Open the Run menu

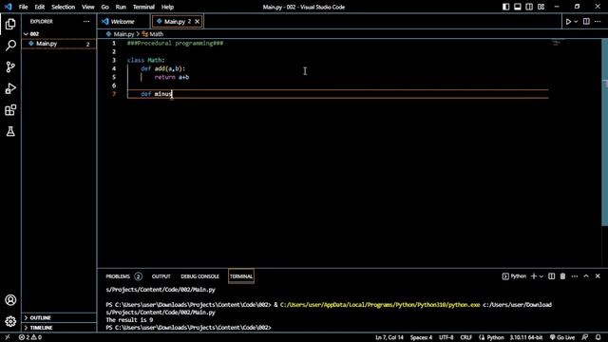coord(121,7)
